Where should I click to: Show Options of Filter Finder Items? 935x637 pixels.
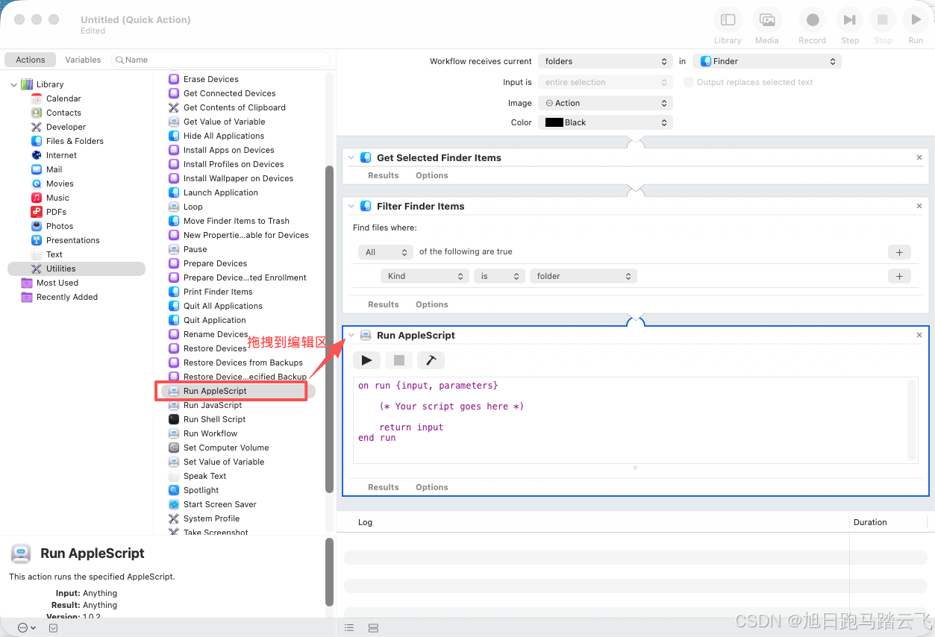432,304
